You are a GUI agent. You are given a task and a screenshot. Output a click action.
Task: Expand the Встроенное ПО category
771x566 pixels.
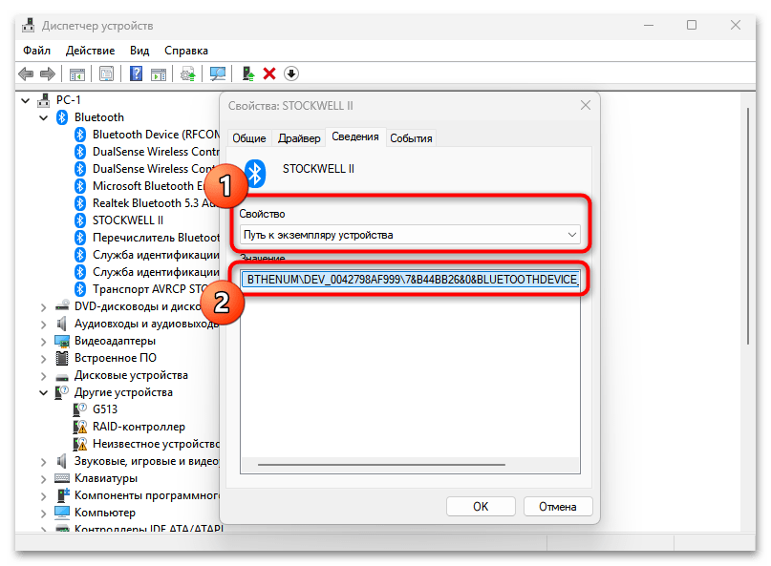click(x=44, y=359)
